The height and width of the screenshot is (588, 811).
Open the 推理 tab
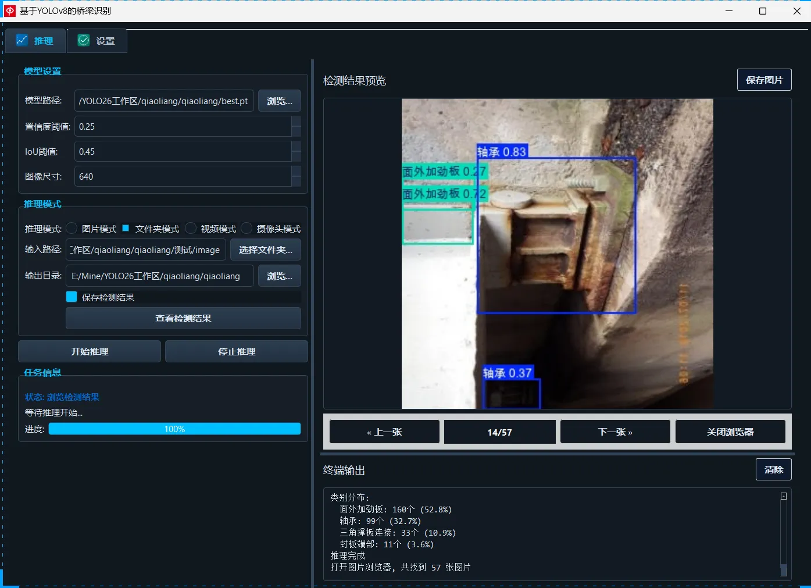pos(35,41)
